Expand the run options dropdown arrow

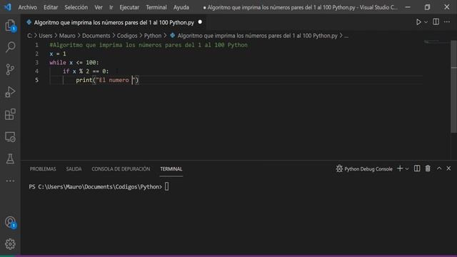click(x=426, y=22)
